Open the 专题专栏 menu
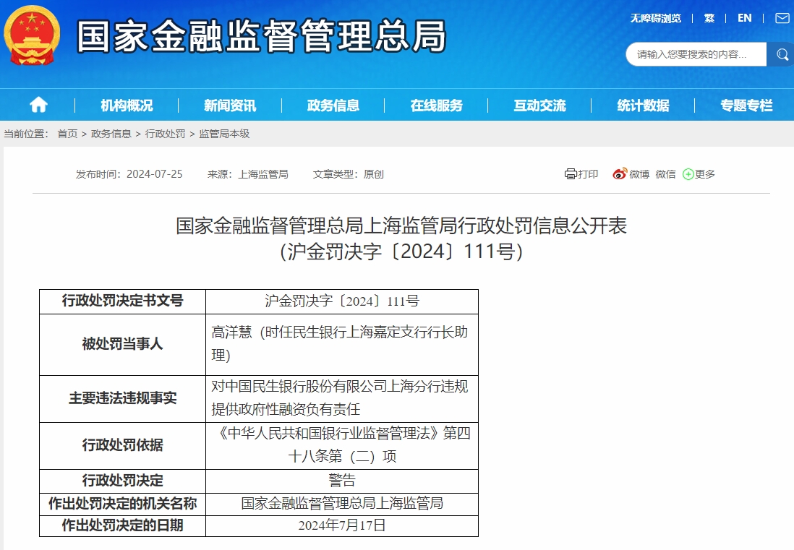The width and height of the screenshot is (794, 550). (746, 106)
